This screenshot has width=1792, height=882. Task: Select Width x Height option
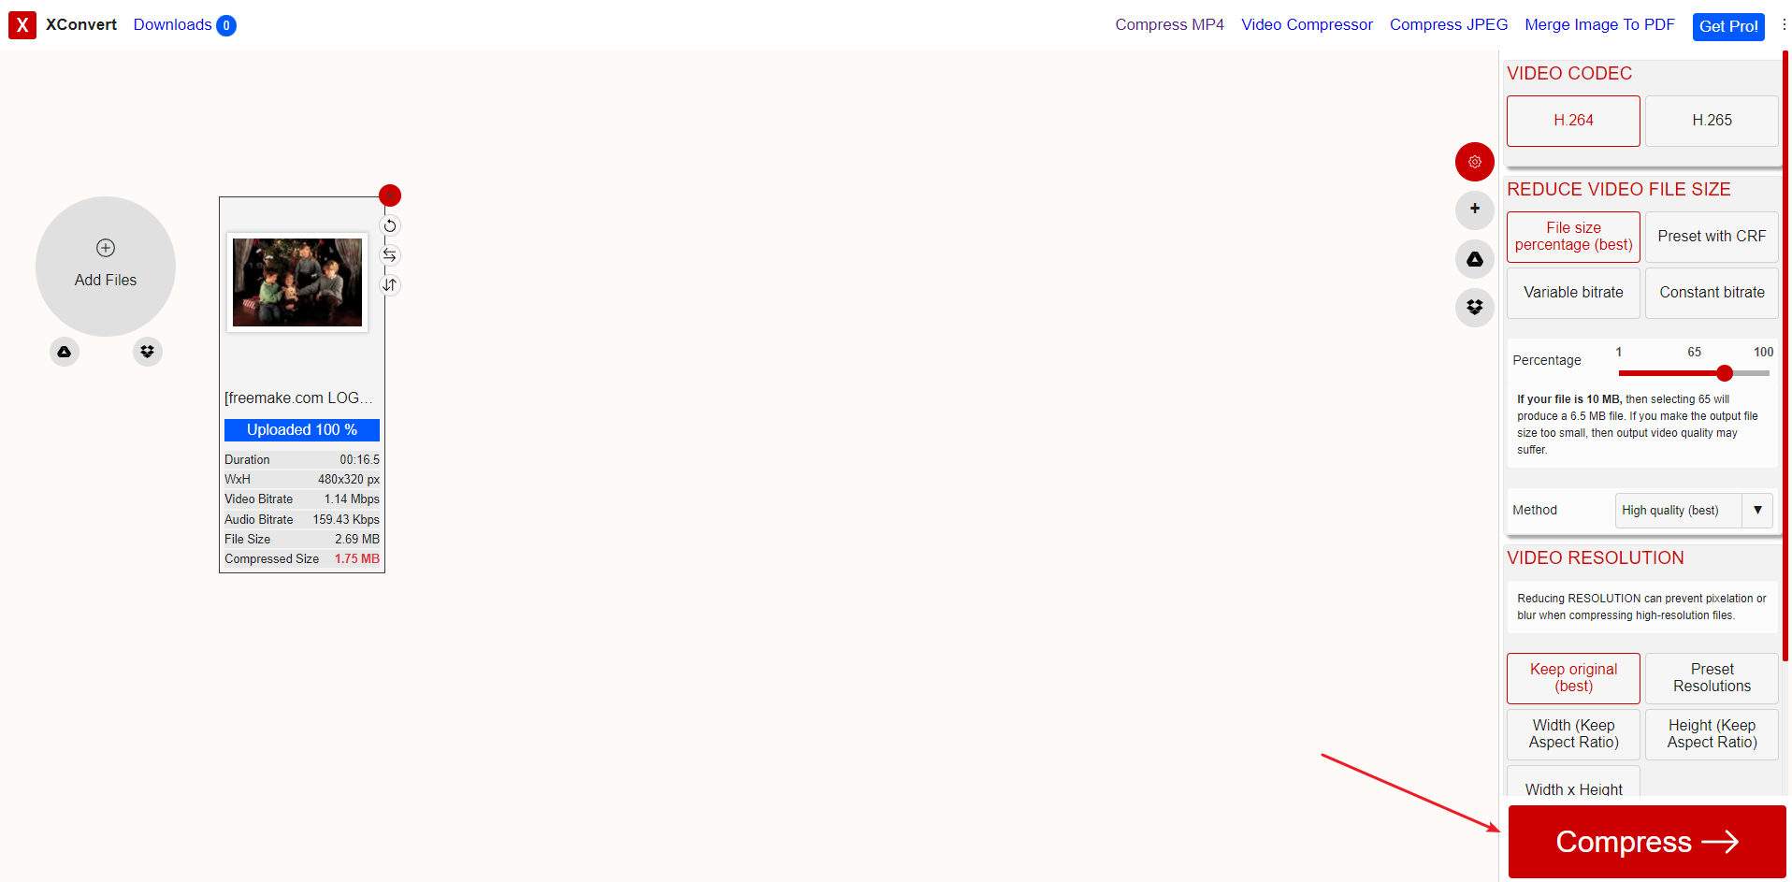(x=1573, y=783)
